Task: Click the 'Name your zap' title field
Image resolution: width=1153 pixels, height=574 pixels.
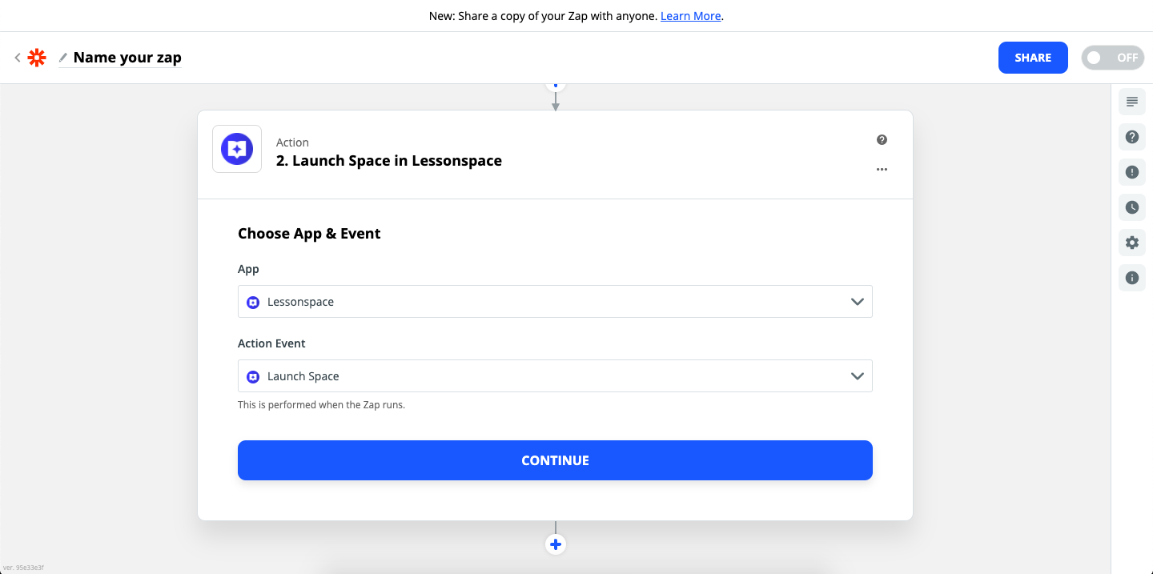Action: (127, 58)
